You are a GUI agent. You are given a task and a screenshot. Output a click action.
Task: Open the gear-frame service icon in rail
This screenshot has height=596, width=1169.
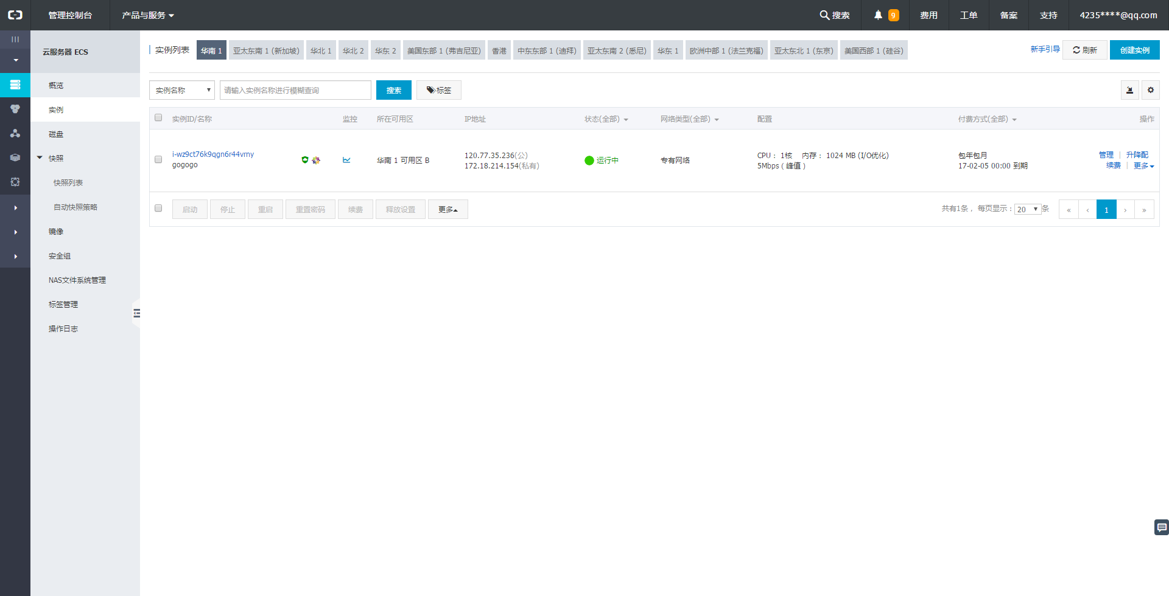(15, 182)
